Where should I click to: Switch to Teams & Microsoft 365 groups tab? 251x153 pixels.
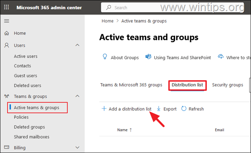point(131,85)
